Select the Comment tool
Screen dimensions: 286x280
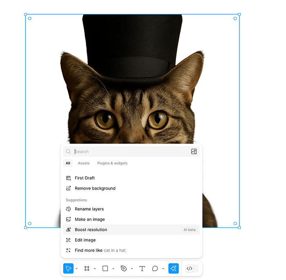tap(155, 269)
